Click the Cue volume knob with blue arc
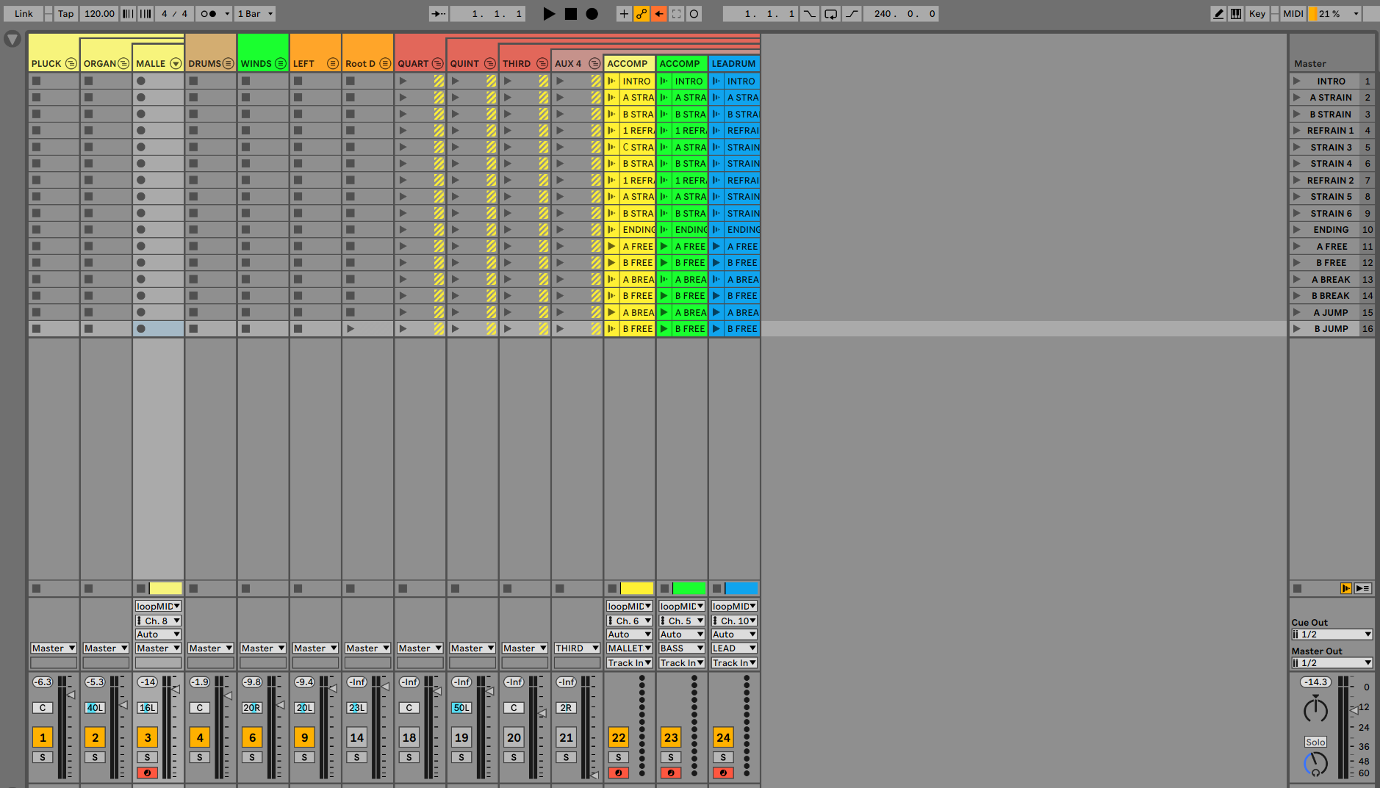Viewport: 1380px width, 788px height. [1315, 764]
